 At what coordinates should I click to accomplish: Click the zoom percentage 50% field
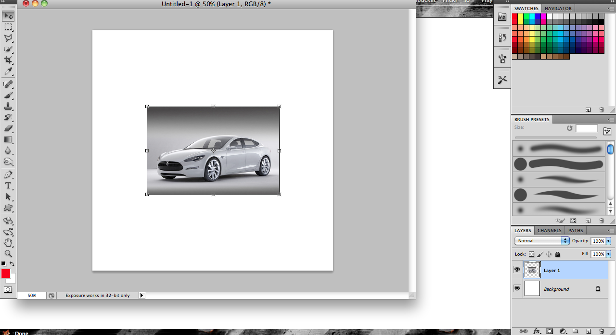coord(32,296)
